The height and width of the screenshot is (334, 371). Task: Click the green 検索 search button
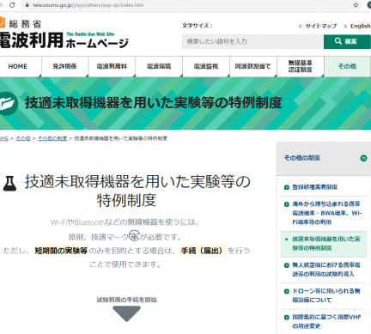pyautogui.click(x=347, y=41)
